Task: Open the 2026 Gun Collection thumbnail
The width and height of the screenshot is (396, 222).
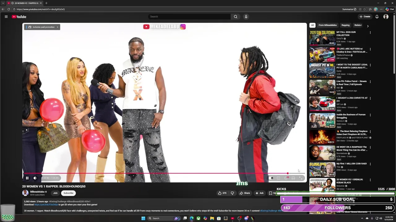Action: point(322,38)
